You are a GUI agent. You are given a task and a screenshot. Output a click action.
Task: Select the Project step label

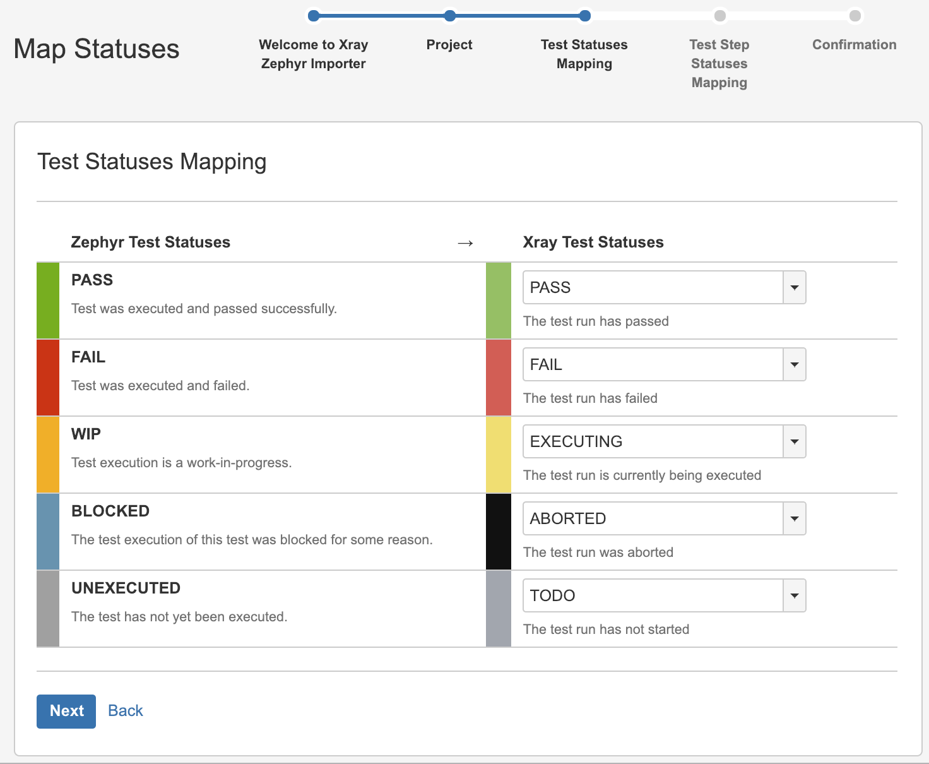449,45
